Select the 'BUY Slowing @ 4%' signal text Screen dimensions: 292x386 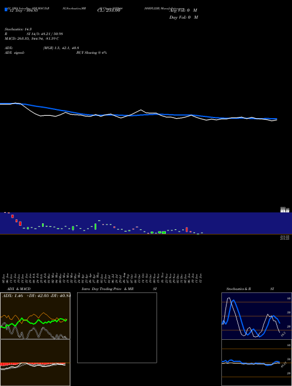pyautogui.click(x=92, y=53)
